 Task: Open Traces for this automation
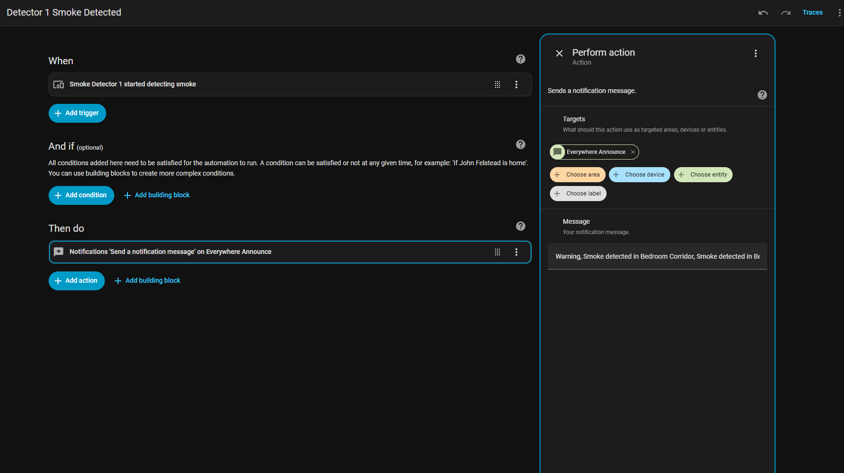coord(812,13)
